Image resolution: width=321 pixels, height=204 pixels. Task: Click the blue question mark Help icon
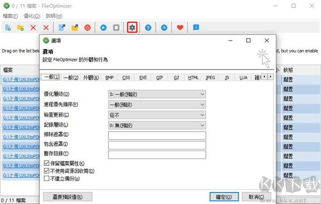coord(148,27)
